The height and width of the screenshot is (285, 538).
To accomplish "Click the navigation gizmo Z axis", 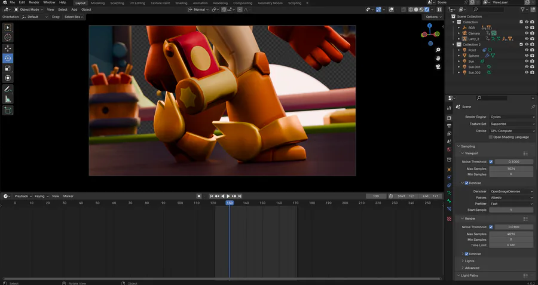I will [430, 25].
